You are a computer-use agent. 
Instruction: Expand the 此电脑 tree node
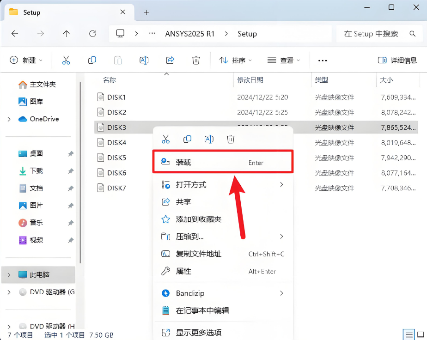(x=9, y=275)
